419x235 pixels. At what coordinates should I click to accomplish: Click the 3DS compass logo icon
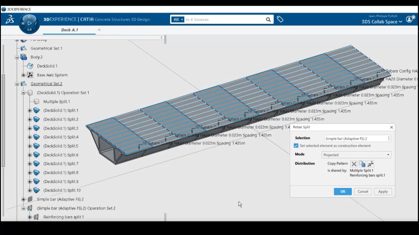coord(10,19)
